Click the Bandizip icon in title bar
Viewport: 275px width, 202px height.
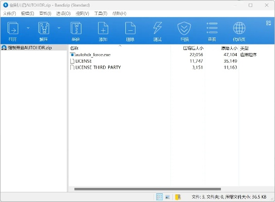6,5
